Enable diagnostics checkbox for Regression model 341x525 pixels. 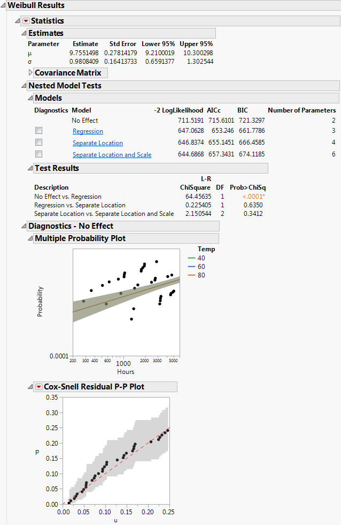pyautogui.click(x=38, y=131)
